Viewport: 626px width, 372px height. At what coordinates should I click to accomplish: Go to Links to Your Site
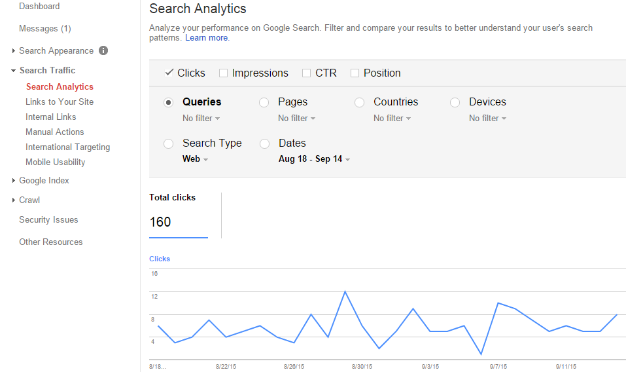pyautogui.click(x=60, y=102)
